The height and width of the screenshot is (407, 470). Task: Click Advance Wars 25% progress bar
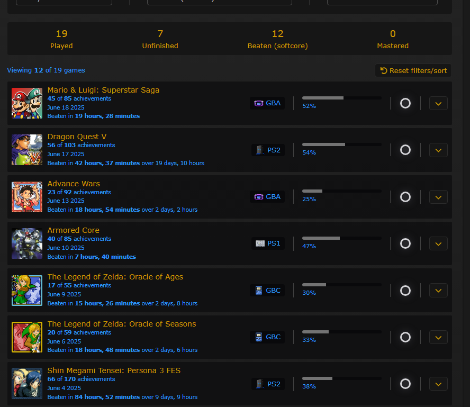[x=342, y=191]
